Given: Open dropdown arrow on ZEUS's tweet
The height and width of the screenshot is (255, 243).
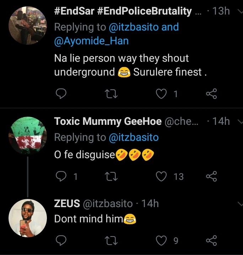Looking at the screenshot, I should click(x=239, y=204).
